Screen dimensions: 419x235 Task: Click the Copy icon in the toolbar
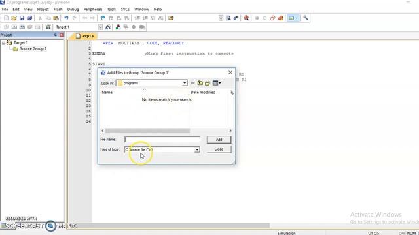48,18
